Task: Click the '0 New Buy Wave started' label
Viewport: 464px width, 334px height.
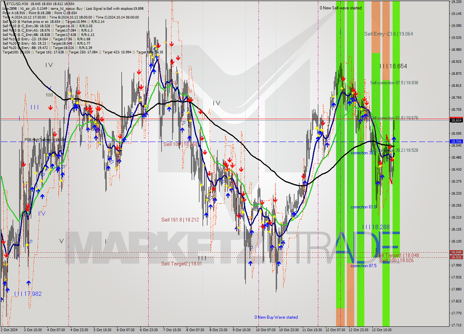Action: coord(276,317)
